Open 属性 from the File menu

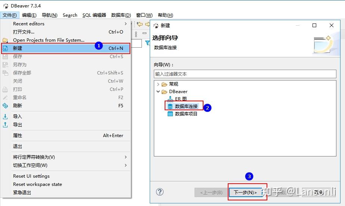[66, 136]
